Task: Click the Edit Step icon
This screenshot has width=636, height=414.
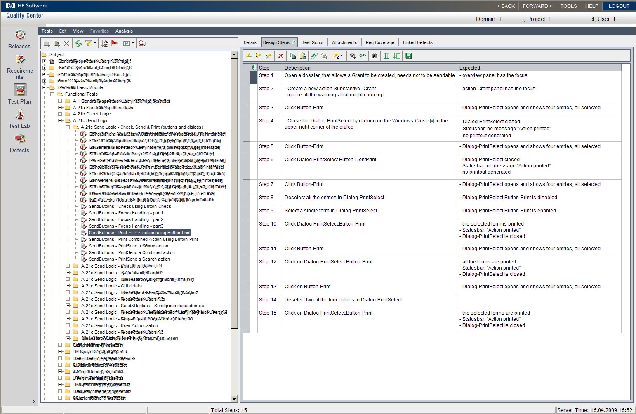Action: pyautogui.click(x=258, y=56)
